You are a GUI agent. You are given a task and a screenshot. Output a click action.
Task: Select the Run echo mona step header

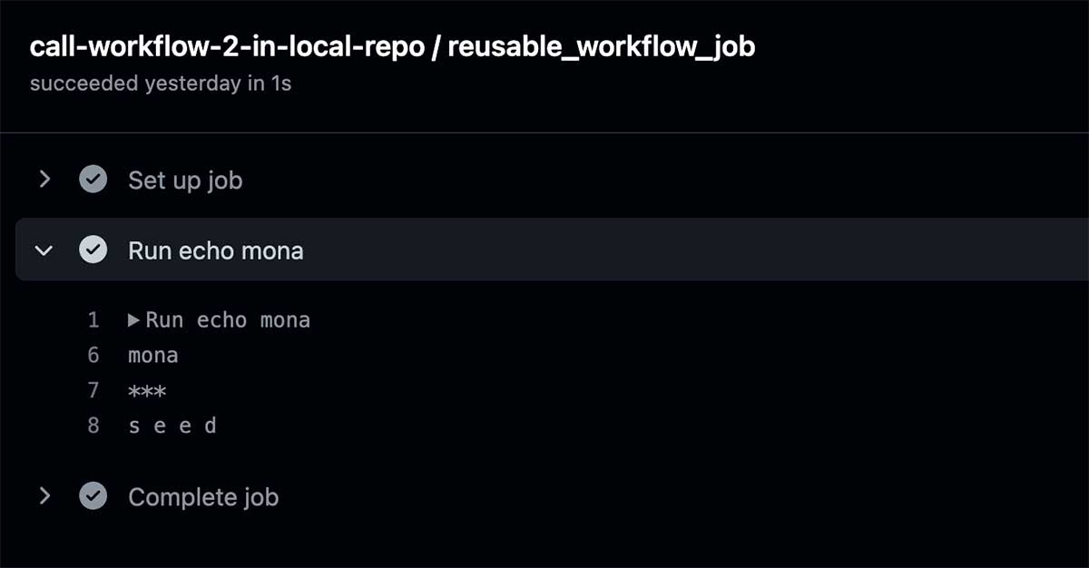pos(552,250)
